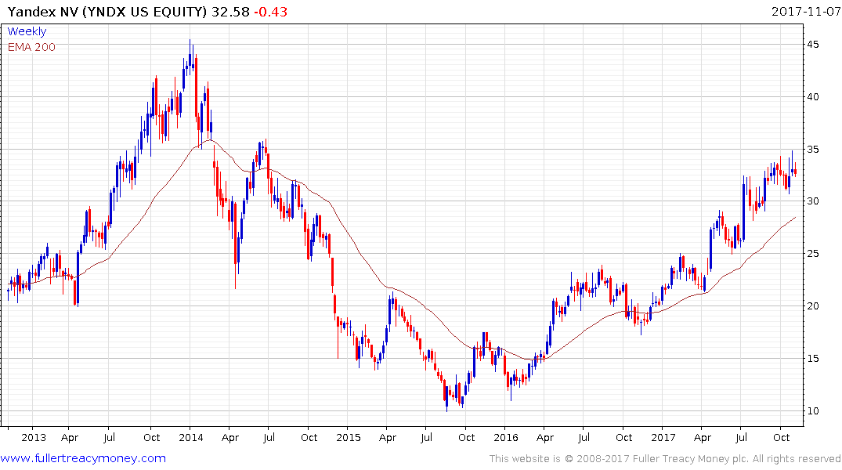Image resolution: width=842 pixels, height=470 pixels.
Task: Click the copyright notice text
Action: tap(665, 459)
